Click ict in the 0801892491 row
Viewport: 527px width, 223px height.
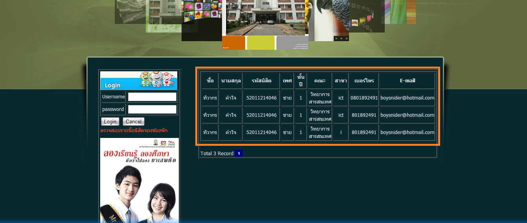pyautogui.click(x=341, y=98)
